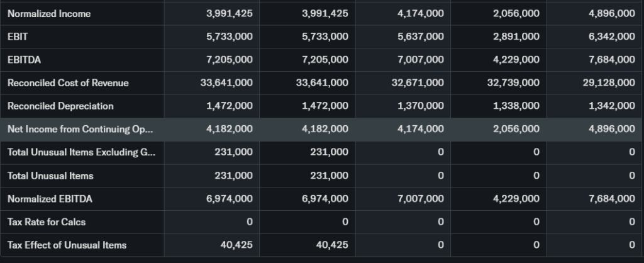644x263 pixels.
Task: Select the highlighted Net Income from Continuing Op... row
Action: click(x=80, y=129)
